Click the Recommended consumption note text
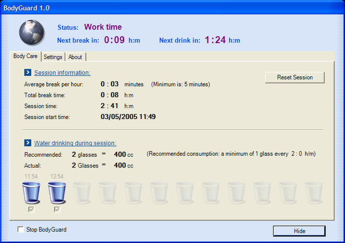 coord(231,154)
